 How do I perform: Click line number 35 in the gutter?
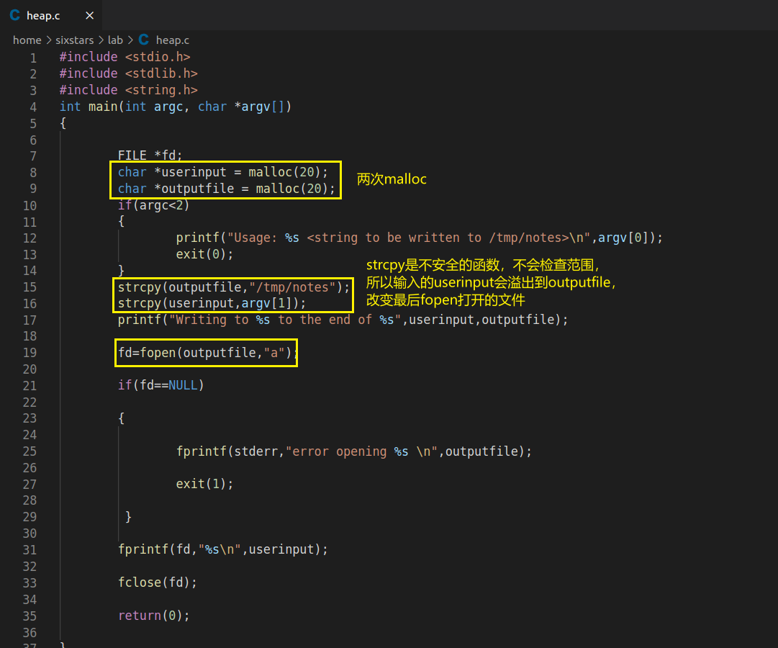coord(30,616)
